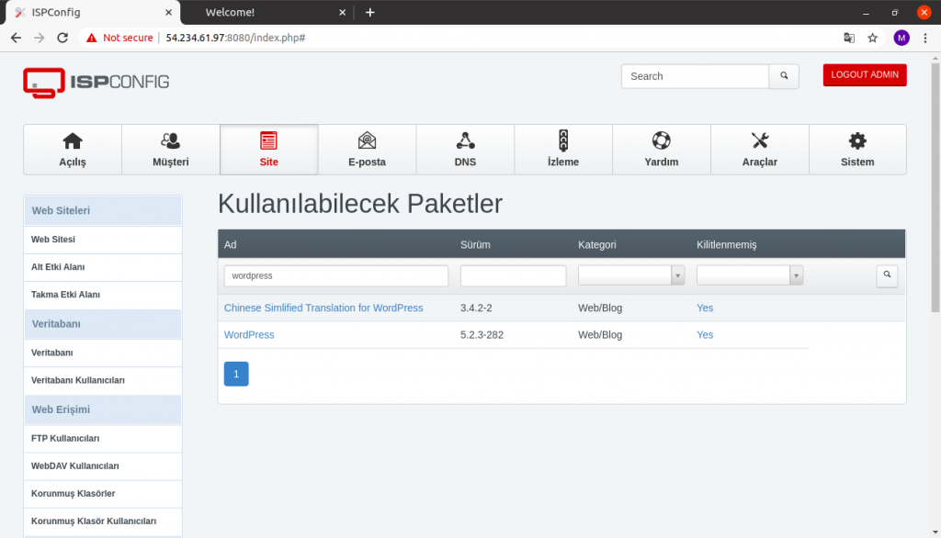Screen dimensions: 941x538
Task: Click the Web Siteleri section header
Action: coord(103,210)
